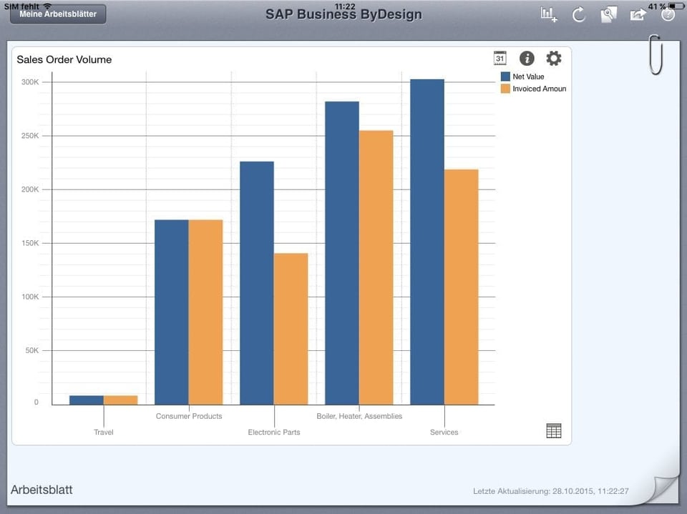Image resolution: width=687 pixels, height=514 pixels.
Task: Click the Invoiced Amount legend swatch
Action: pyautogui.click(x=505, y=89)
